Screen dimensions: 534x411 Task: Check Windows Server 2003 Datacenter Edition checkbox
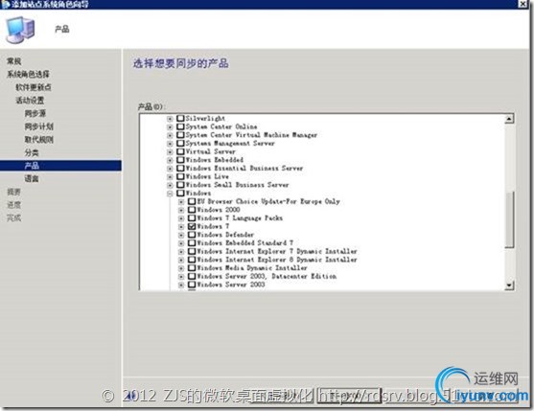192,276
